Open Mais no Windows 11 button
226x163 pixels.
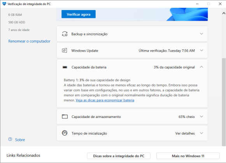click(x=188, y=156)
